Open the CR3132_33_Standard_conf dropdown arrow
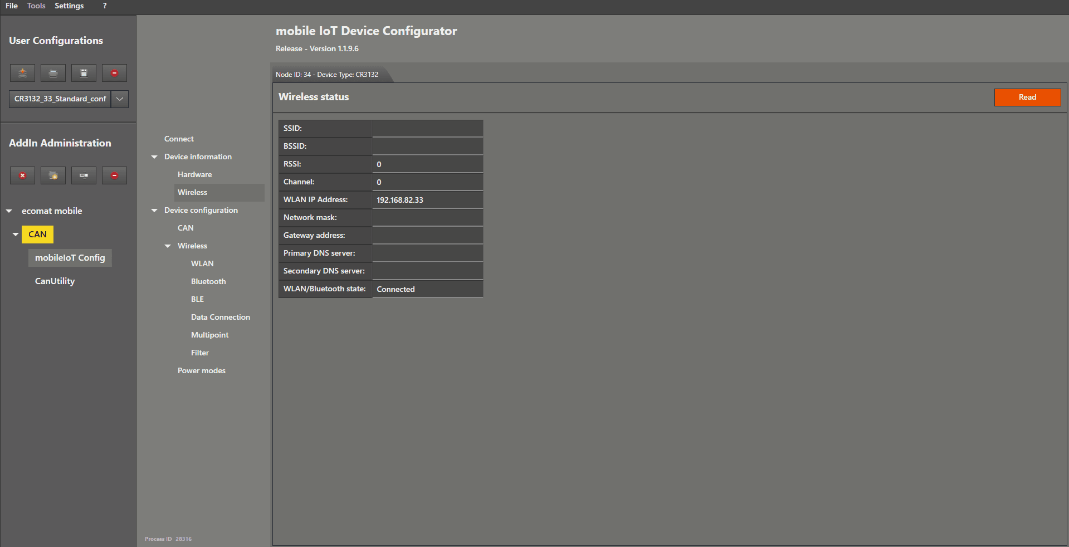 coord(120,99)
